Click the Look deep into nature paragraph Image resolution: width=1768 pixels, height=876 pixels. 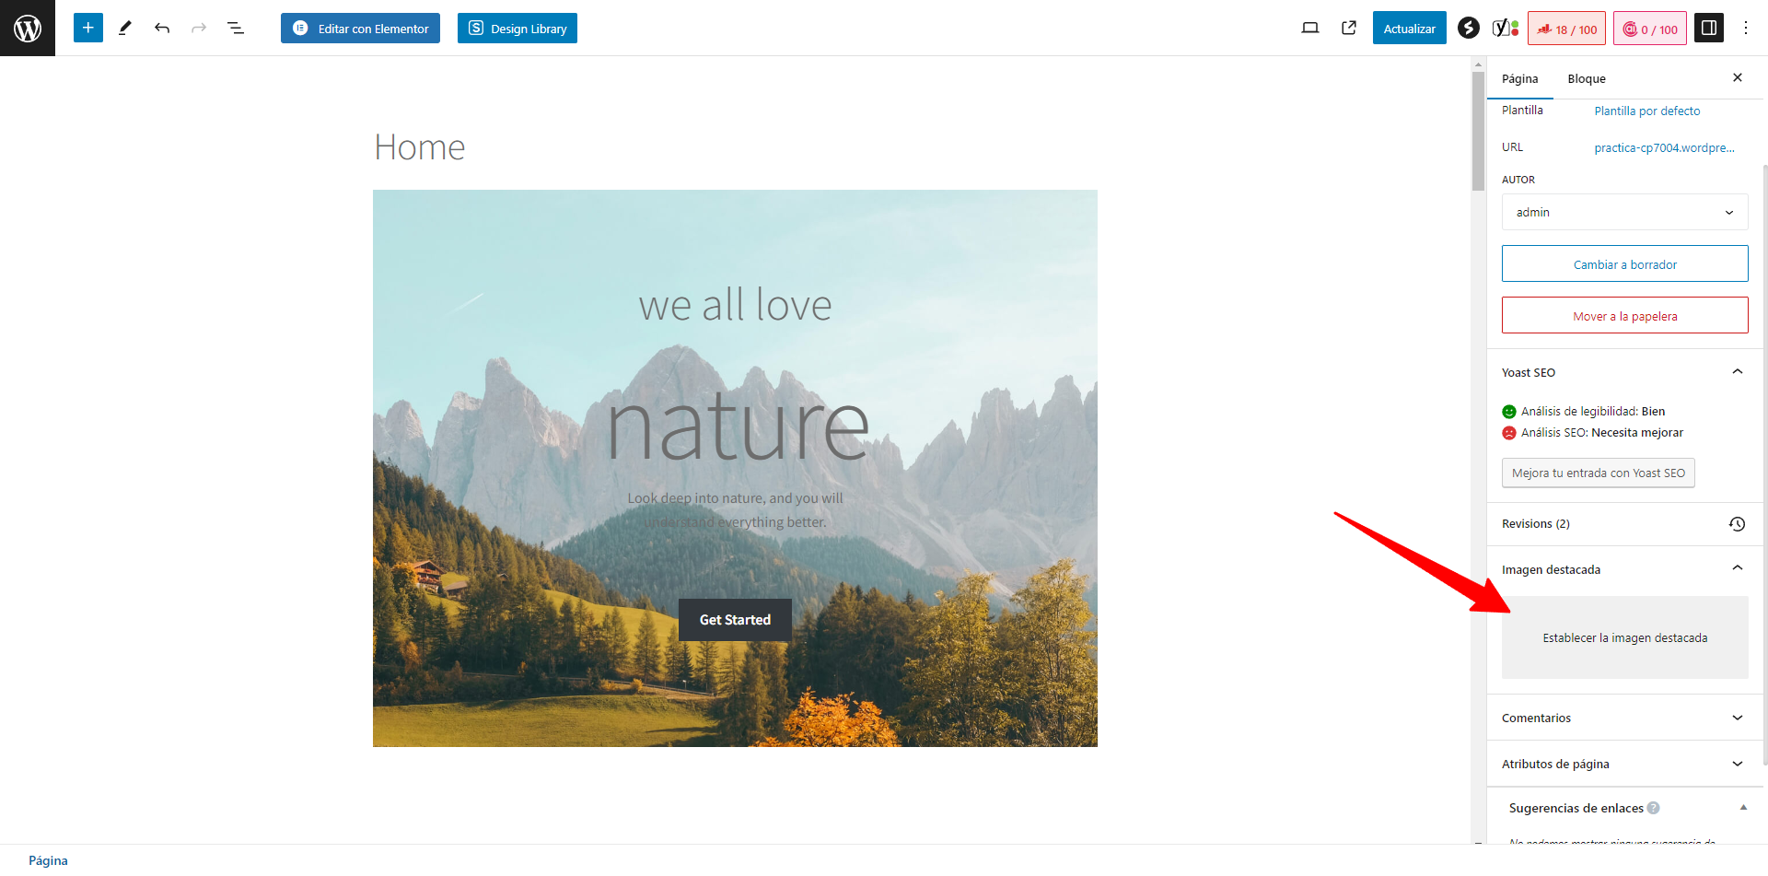tap(735, 509)
